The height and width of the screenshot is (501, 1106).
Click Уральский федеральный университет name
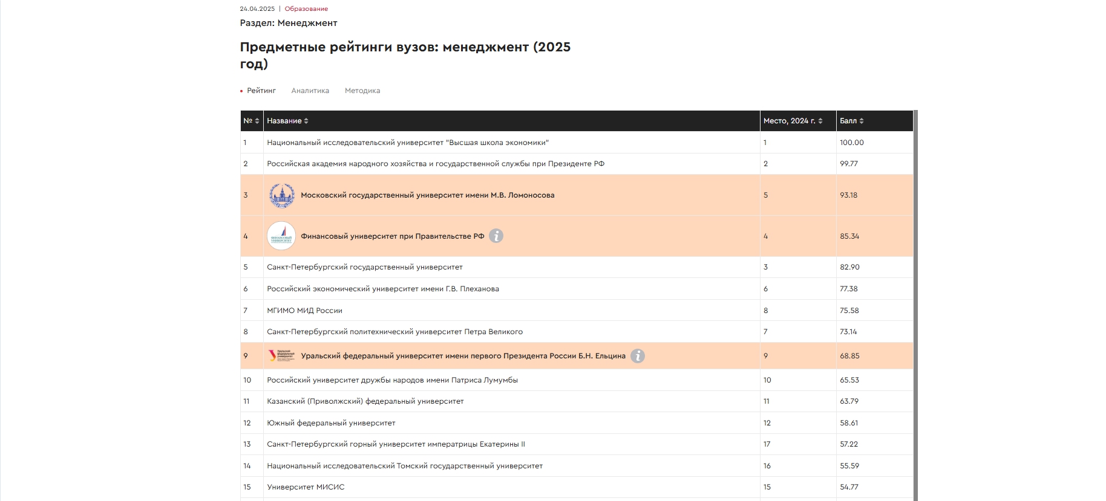point(463,356)
